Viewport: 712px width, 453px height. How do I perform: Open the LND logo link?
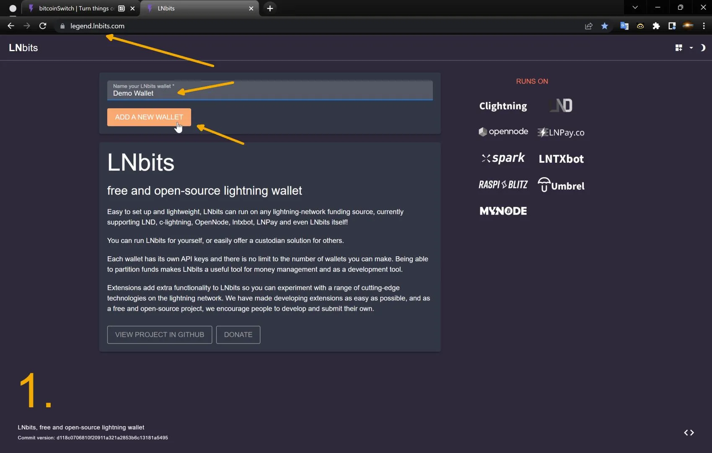(x=561, y=105)
